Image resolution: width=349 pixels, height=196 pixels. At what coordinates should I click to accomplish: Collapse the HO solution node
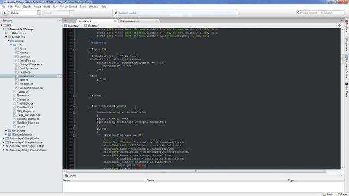pos(1,26)
